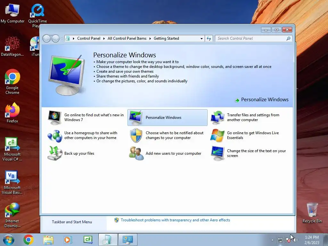This screenshot has width=328, height=246.
Task: Expand arrow before Control Panel breadcrumb
Action: click(x=74, y=38)
